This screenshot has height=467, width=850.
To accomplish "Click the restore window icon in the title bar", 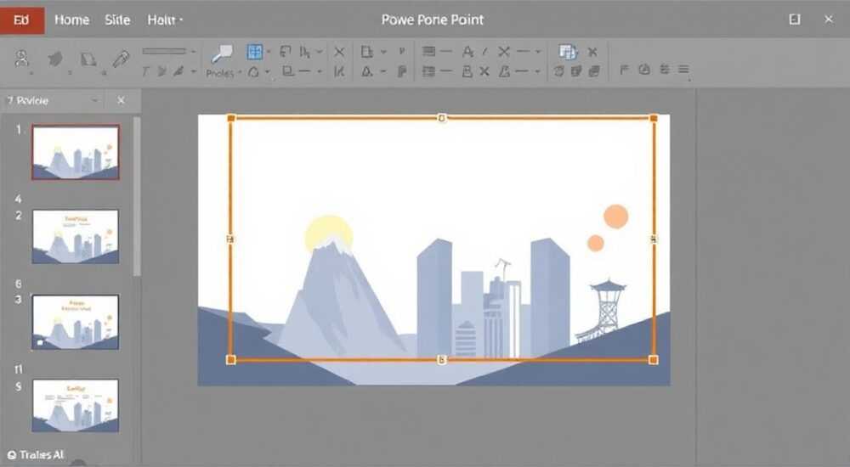I will coord(794,20).
